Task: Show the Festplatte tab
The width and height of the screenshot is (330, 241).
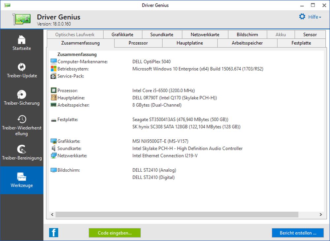Action: tap(301, 43)
